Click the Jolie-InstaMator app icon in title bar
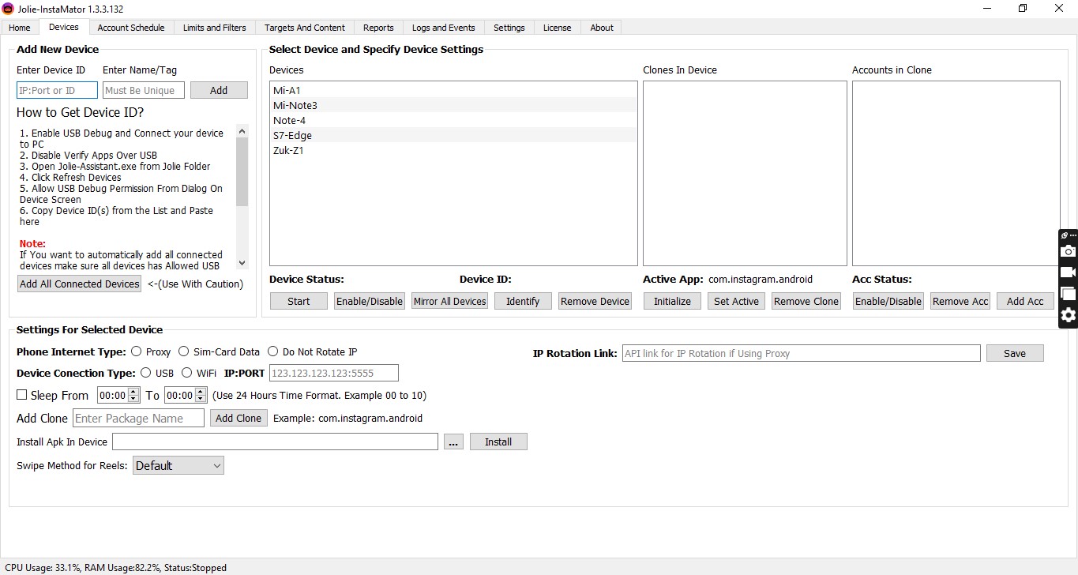The width and height of the screenshot is (1078, 575). coord(8,8)
